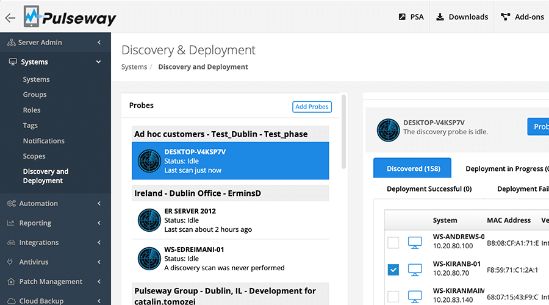Screen dimensions: 549x305
Task: Go back with the left arrow icon
Action: 10,18
